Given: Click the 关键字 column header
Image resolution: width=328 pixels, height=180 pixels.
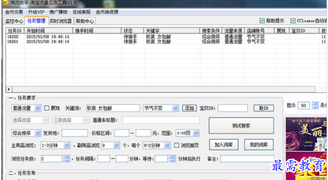Looking at the screenshot, I should pos(172,31).
